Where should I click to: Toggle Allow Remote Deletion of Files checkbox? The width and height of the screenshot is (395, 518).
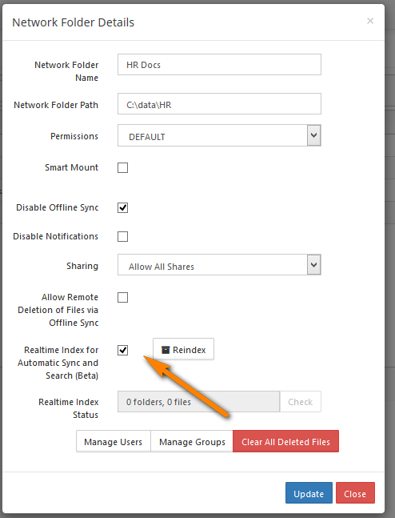coord(123,297)
